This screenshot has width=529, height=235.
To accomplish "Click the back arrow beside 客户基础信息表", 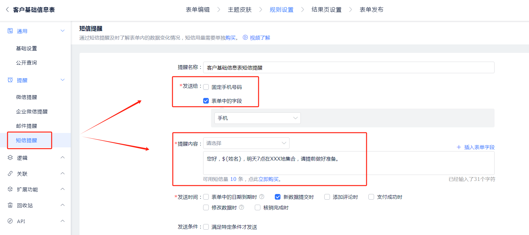I will tap(7, 10).
